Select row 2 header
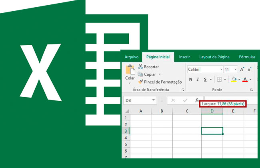Viewport: 260px width, 168px height. [126, 124]
